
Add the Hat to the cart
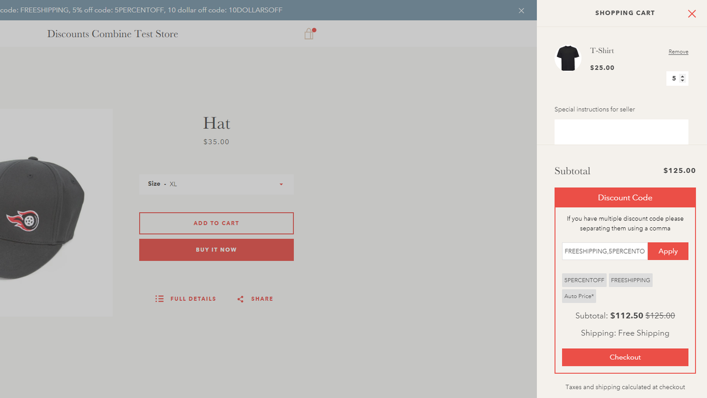pyautogui.click(x=216, y=223)
